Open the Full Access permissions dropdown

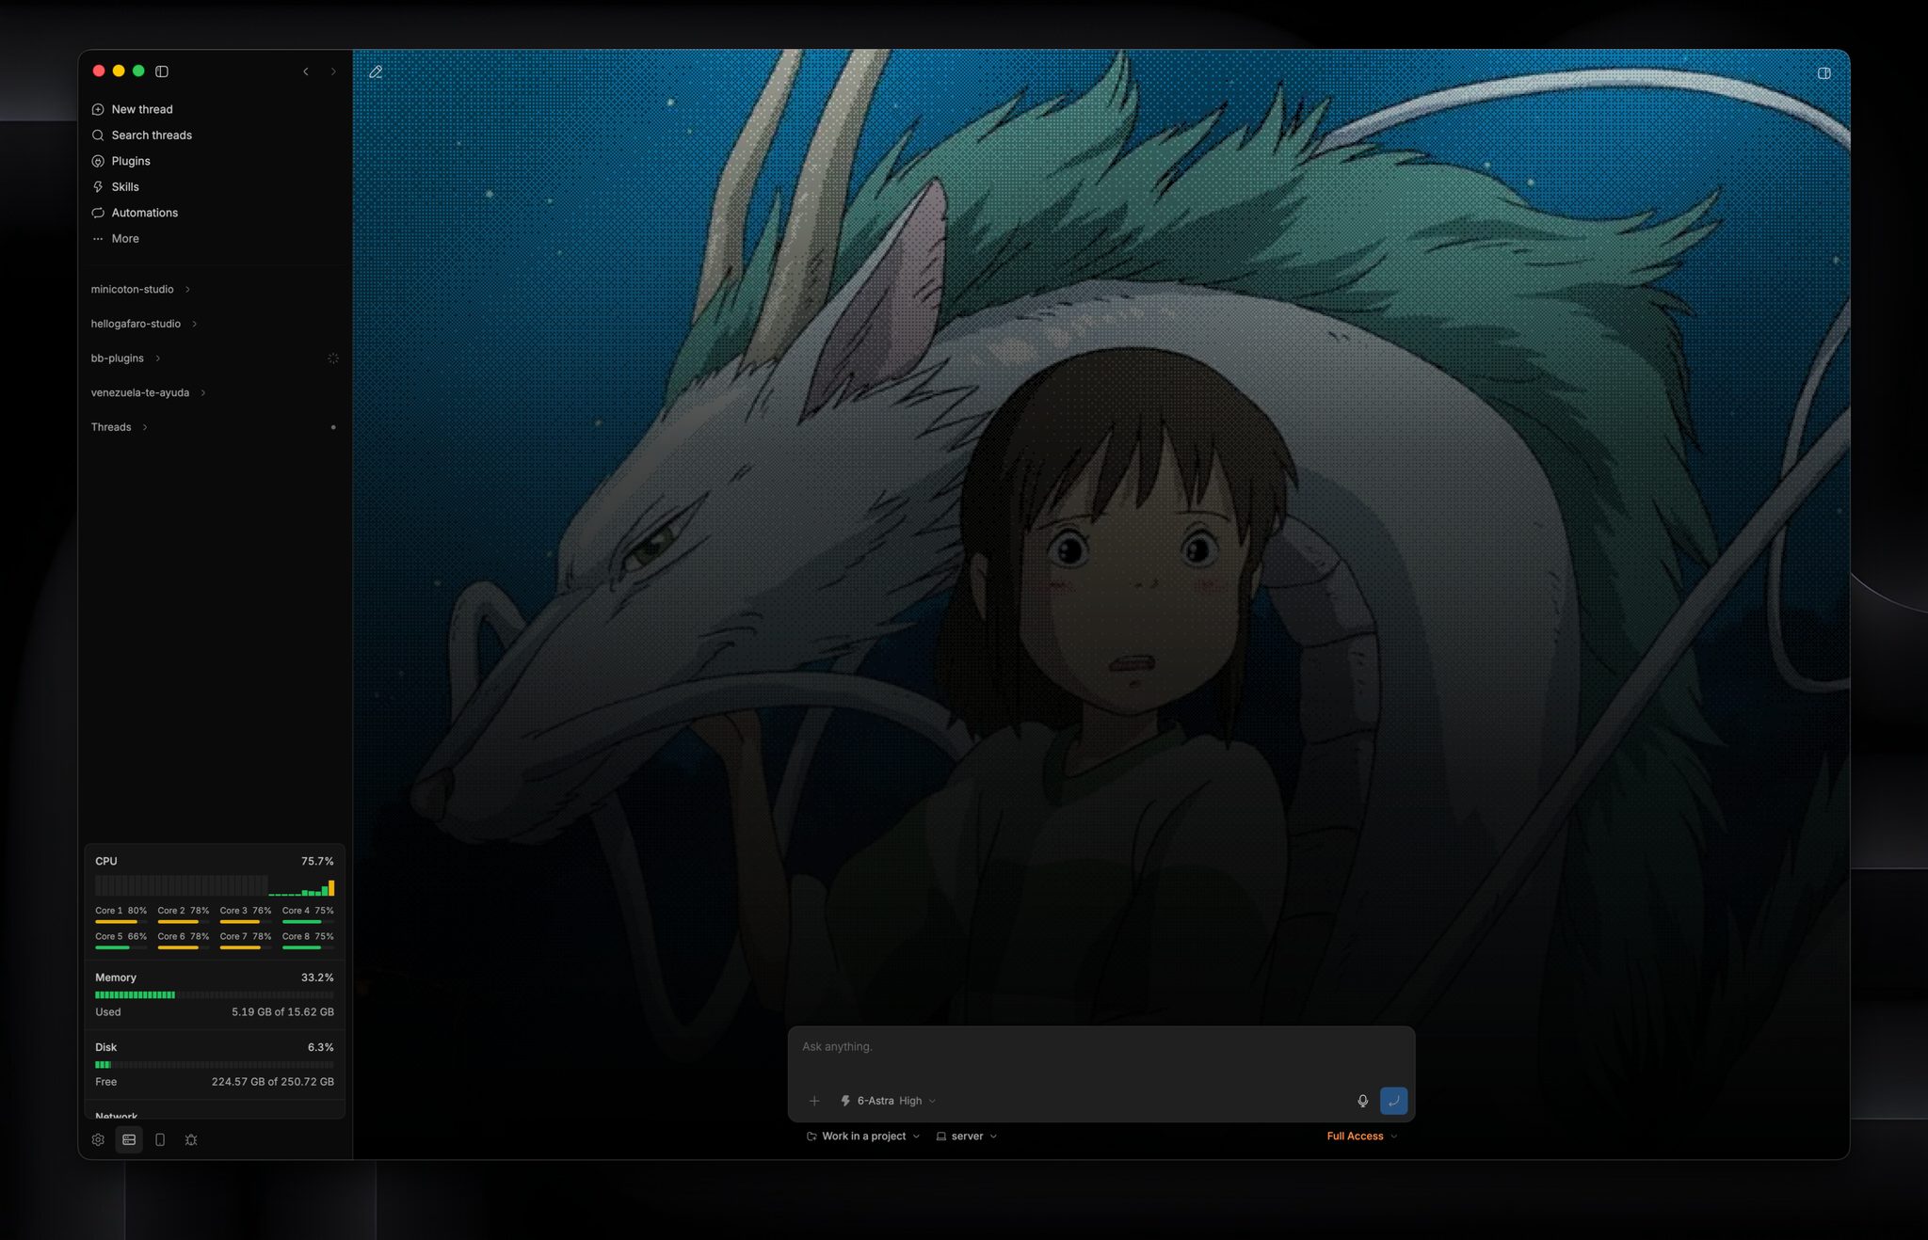tap(1362, 1137)
